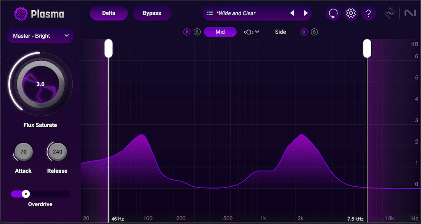Go to next preset with right arrow
Screen dimensions: 421x224
coord(305,13)
